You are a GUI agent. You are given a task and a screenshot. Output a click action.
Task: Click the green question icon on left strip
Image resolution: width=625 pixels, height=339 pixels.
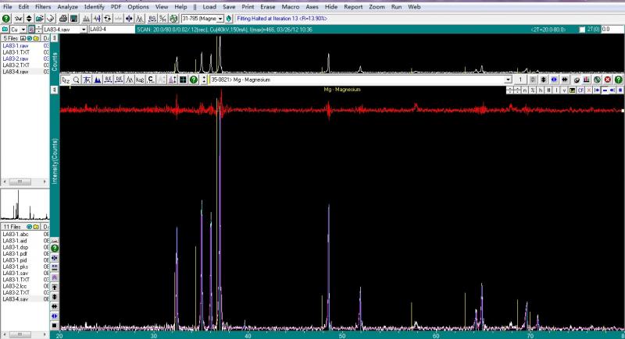click(55, 248)
